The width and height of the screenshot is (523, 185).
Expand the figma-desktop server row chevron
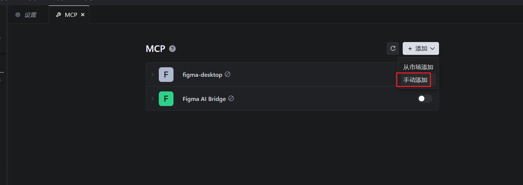coord(152,75)
